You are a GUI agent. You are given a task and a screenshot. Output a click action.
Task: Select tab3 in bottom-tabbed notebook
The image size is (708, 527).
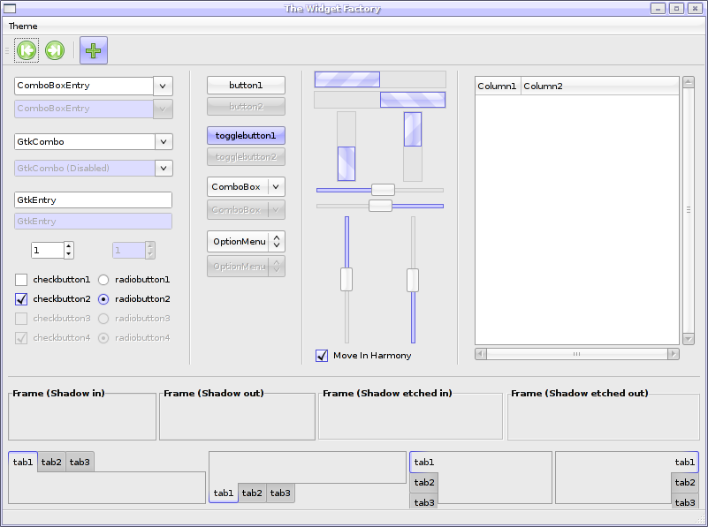(x=280, y=493)
